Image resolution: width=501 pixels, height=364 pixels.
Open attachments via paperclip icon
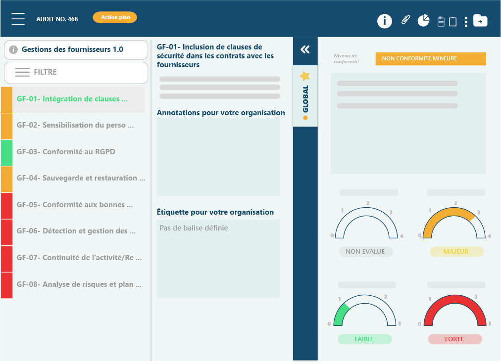click(x=405, y=20)
